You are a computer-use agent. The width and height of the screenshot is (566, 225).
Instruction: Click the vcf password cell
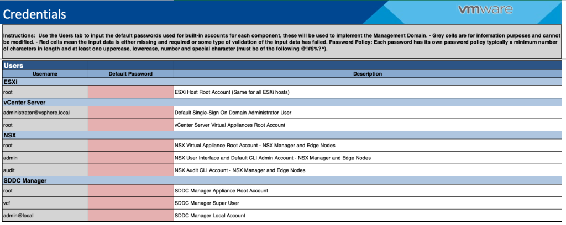(130, 203)
